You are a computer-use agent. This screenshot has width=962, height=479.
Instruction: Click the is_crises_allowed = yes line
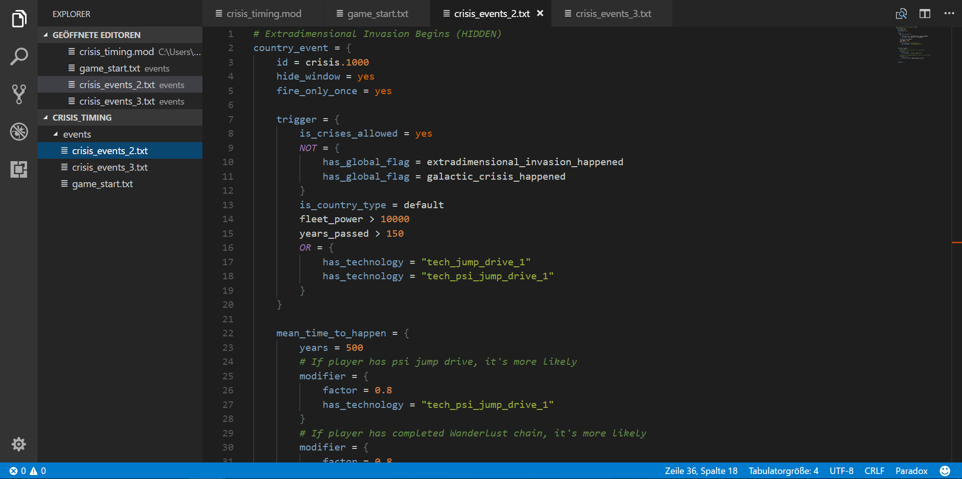click(x=366, y=134)
